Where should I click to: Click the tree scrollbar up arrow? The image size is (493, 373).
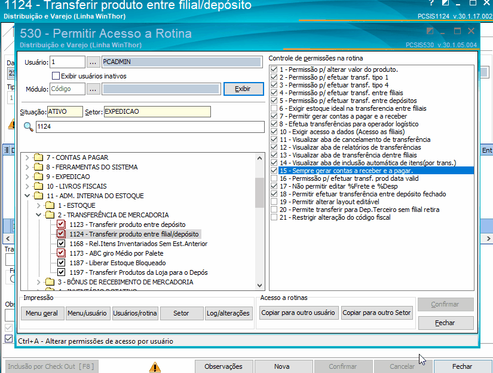pyautogui.click(x=259, y=158)
